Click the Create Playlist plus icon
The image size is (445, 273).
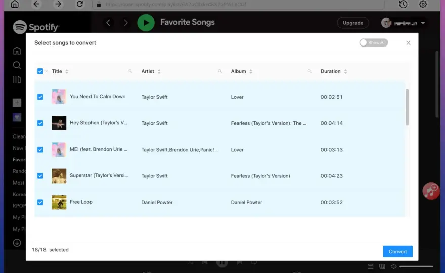pos(17,103)
